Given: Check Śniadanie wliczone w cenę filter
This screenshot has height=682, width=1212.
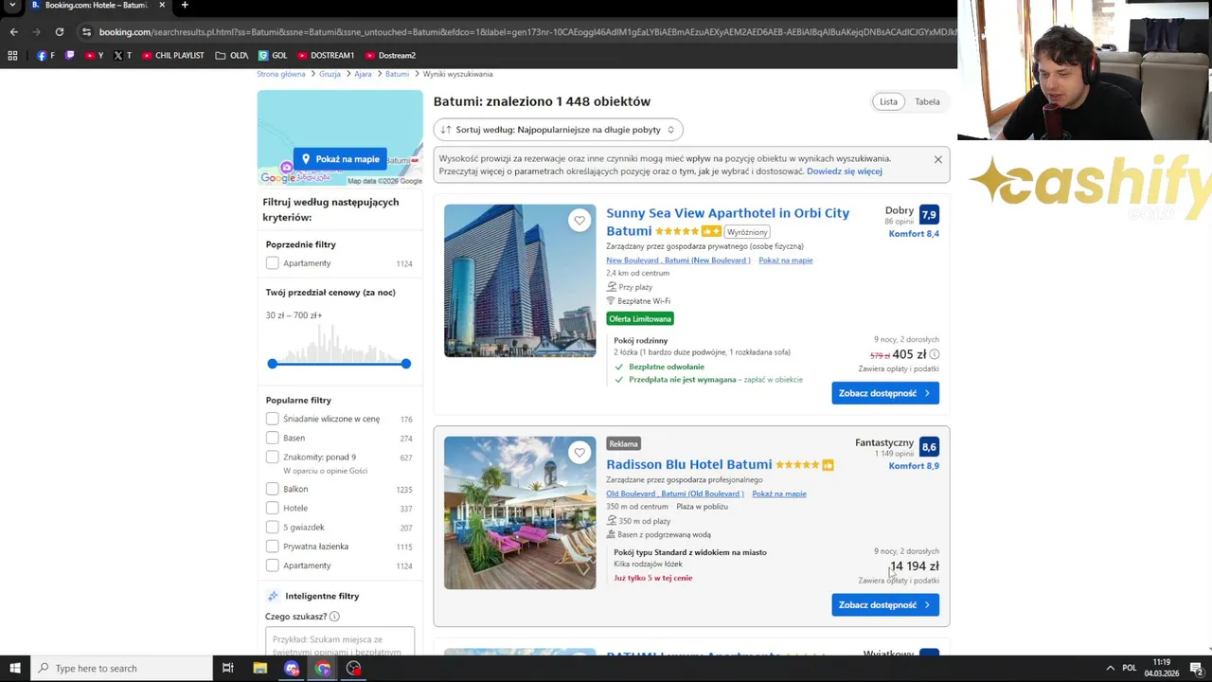Looking at the screenshot, I should (x=273, y=419).
